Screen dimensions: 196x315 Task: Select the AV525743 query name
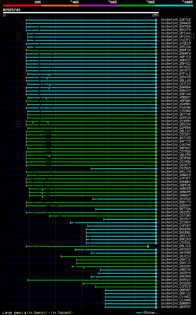pos(11,10)
